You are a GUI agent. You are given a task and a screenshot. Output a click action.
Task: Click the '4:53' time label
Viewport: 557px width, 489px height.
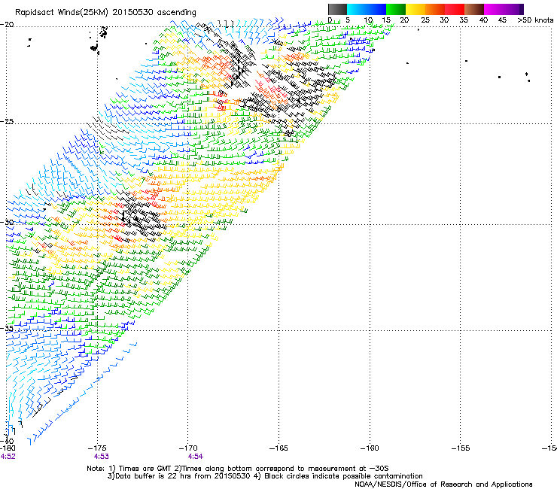(102, 457)
